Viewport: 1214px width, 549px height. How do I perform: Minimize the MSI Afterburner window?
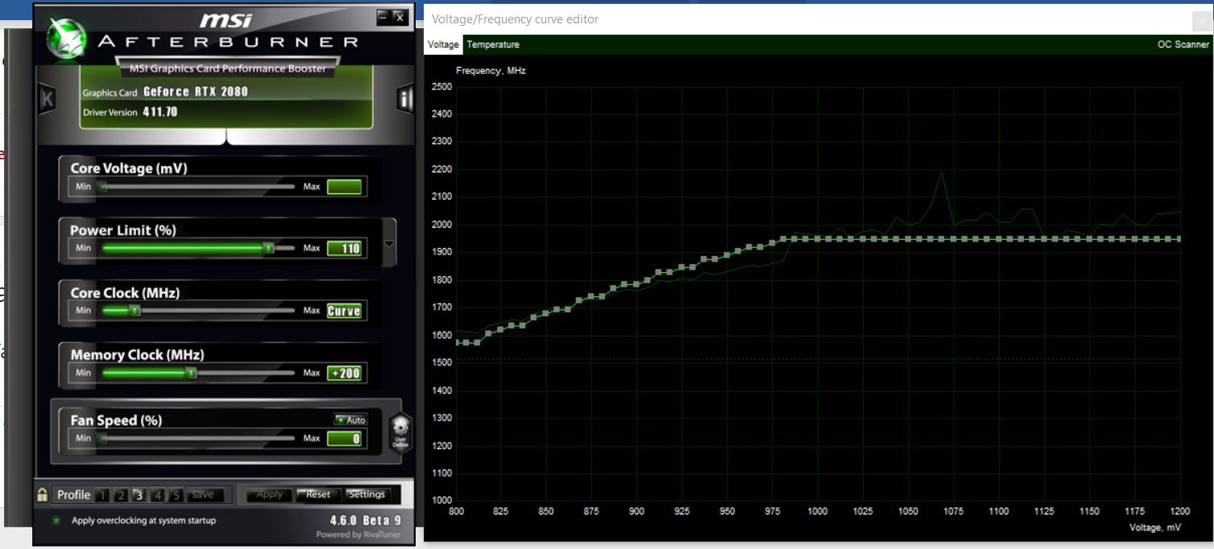tap(383, 17)
